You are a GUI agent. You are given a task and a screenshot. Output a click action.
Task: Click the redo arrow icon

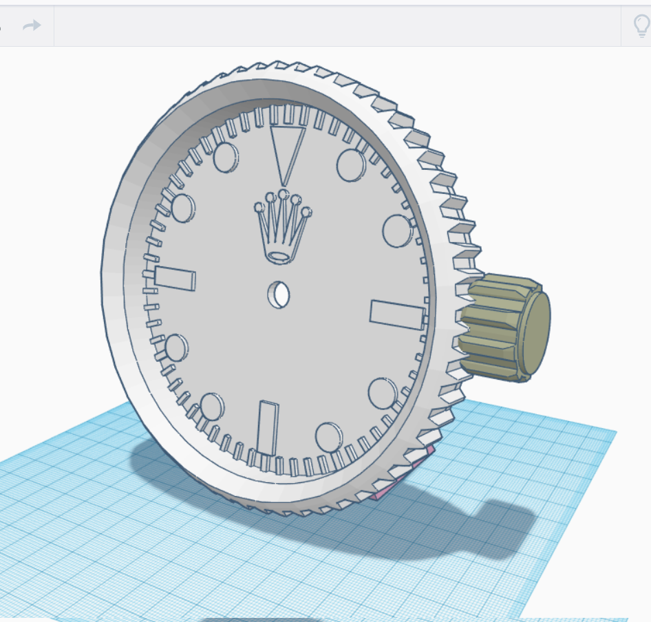(x=32, y=25)
